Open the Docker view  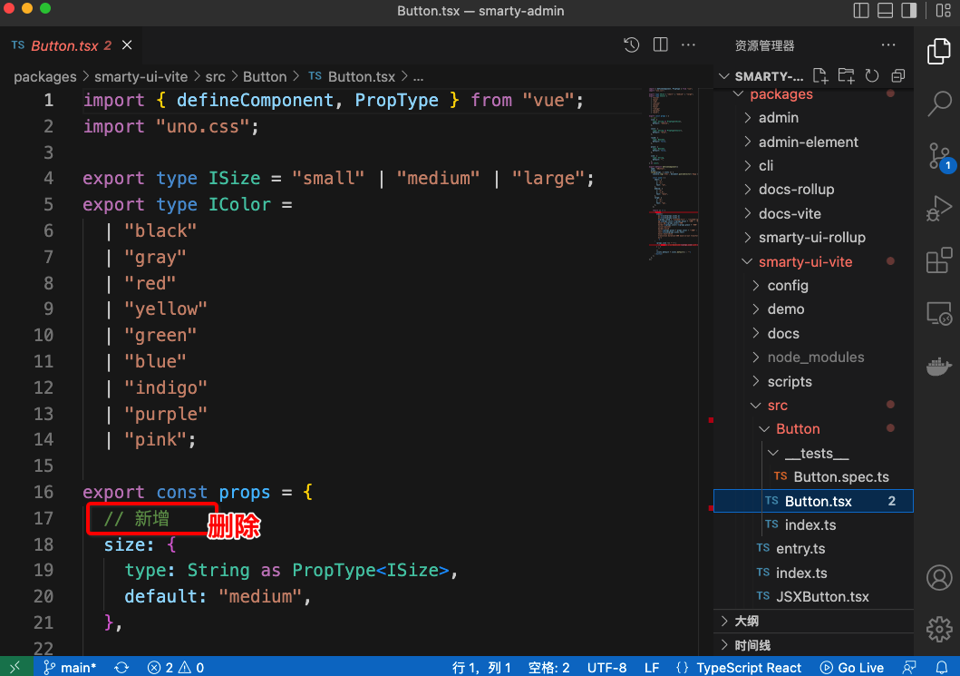[x=938, y=366]
